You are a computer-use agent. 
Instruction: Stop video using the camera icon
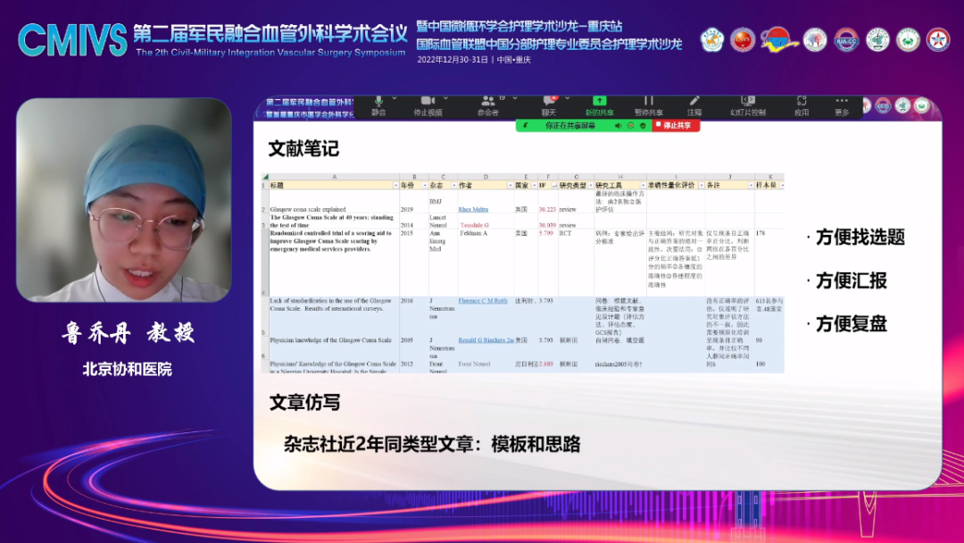pyautogui.click(x=428, y=105)
